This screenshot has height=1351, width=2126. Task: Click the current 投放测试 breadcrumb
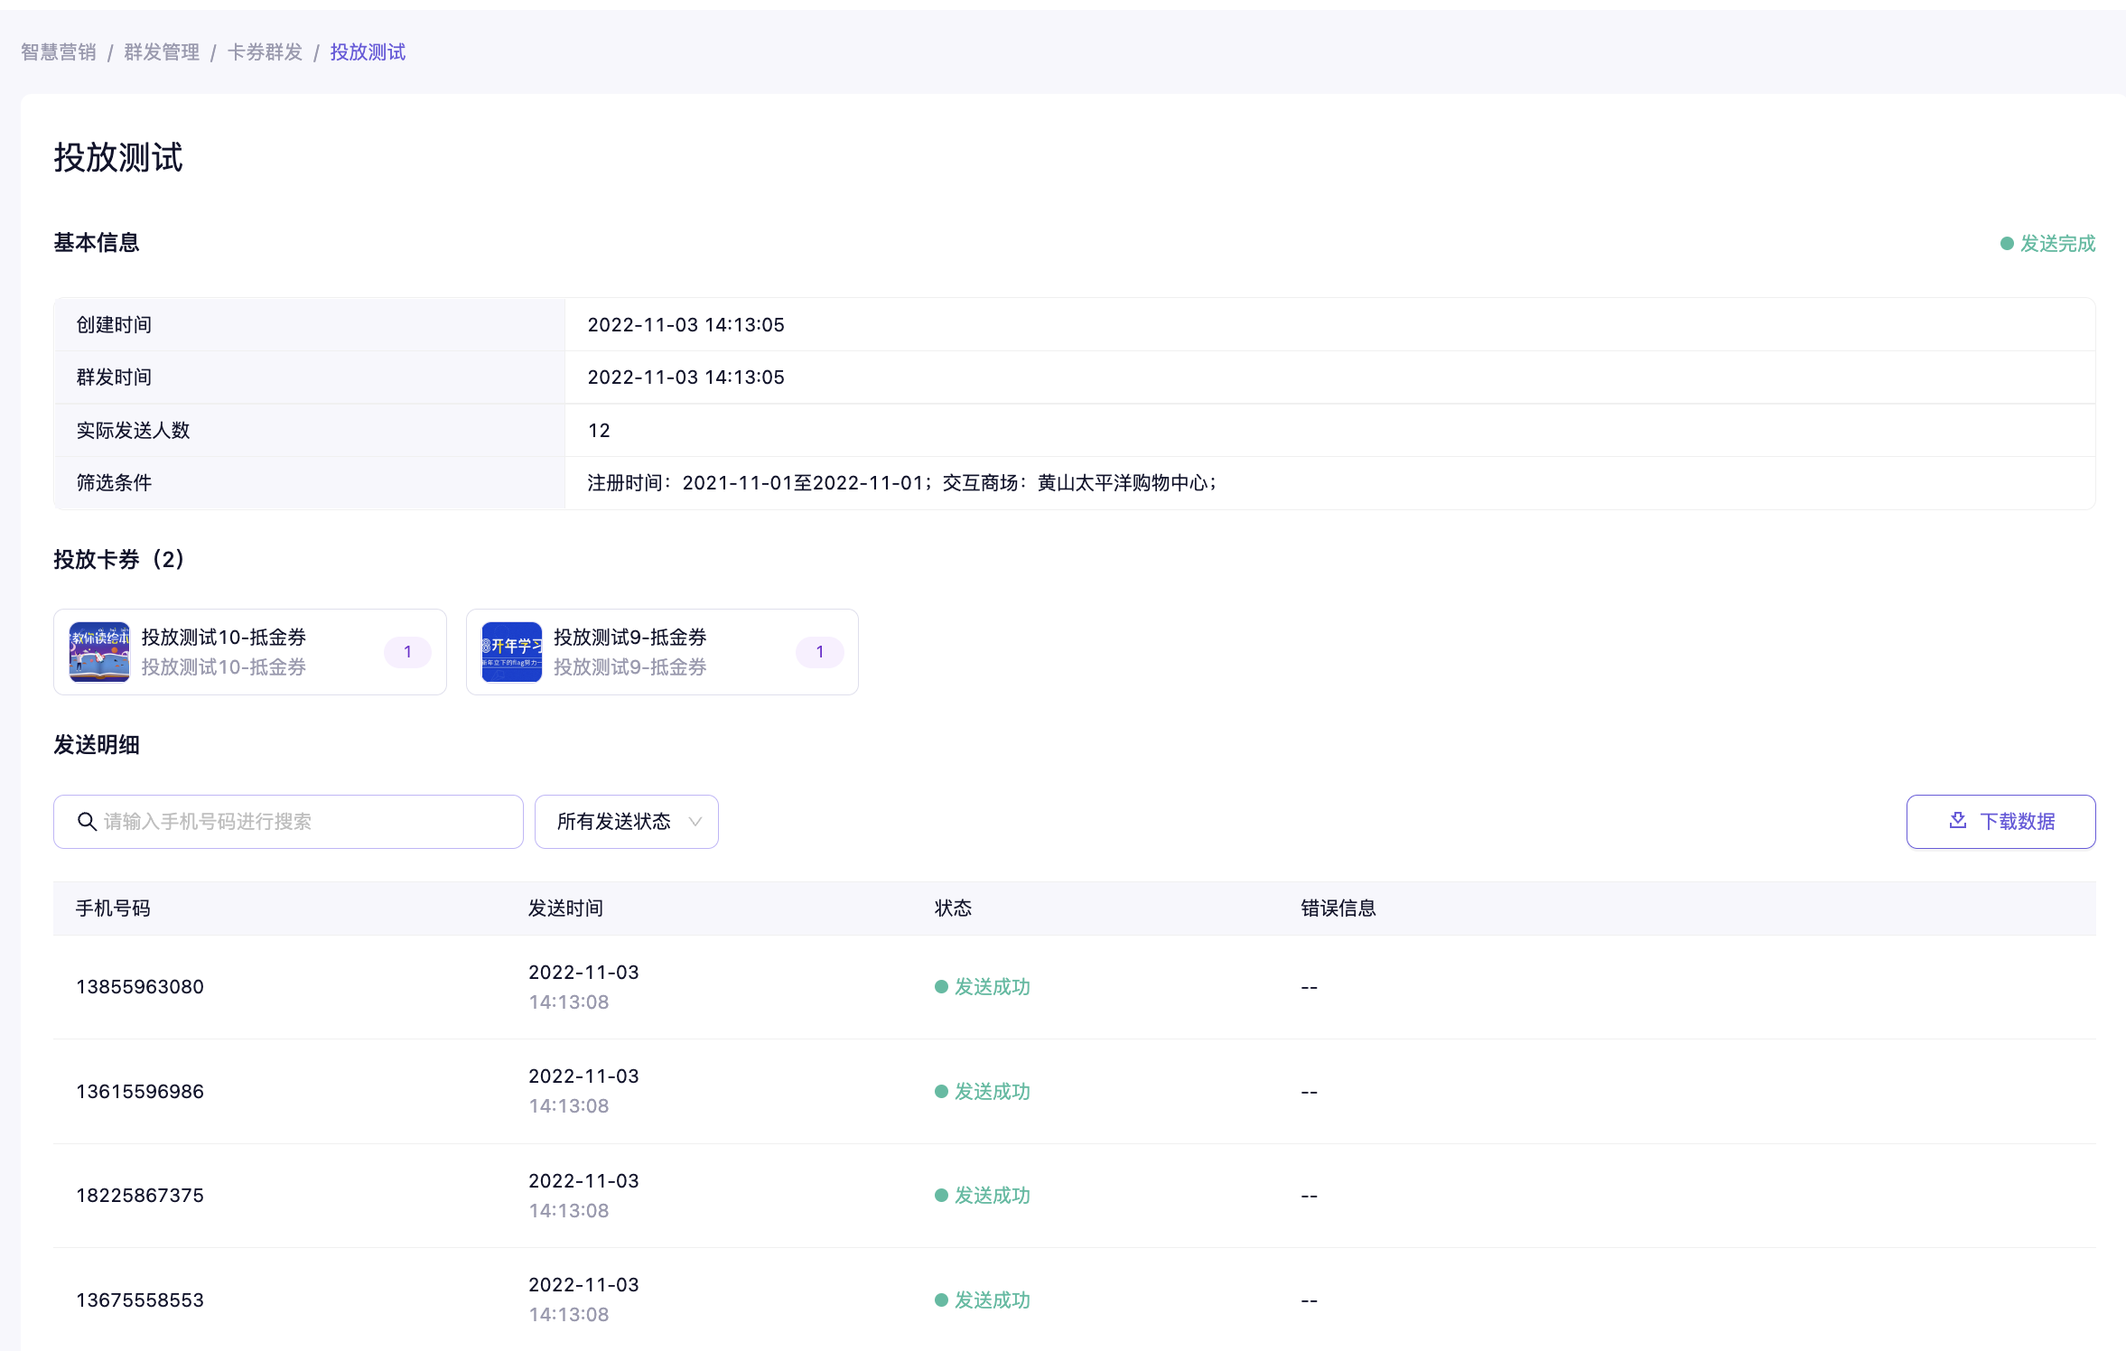click(x=368, y=52)
